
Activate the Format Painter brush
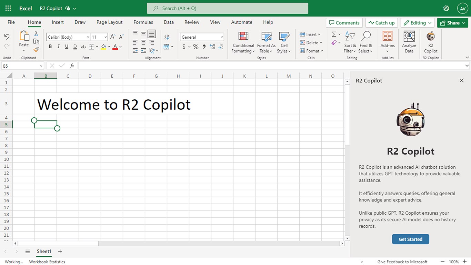(36, 49)
